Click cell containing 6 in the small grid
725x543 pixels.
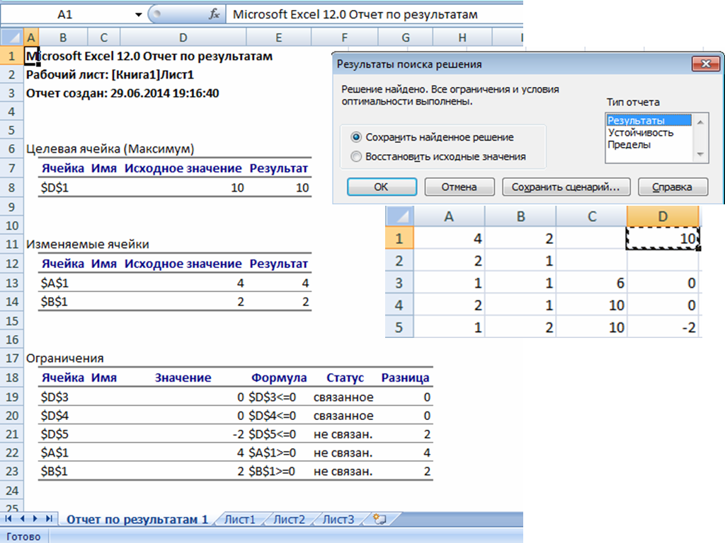(592, 283)
